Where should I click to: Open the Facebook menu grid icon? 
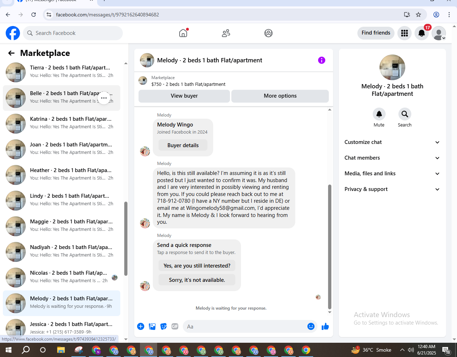(x=405, y=33)
